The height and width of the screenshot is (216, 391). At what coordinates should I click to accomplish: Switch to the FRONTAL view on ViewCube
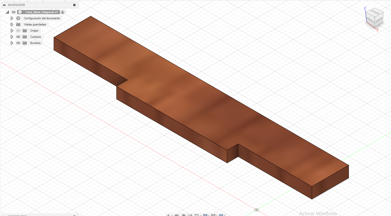pyautogui.click(x=370, y=20)
